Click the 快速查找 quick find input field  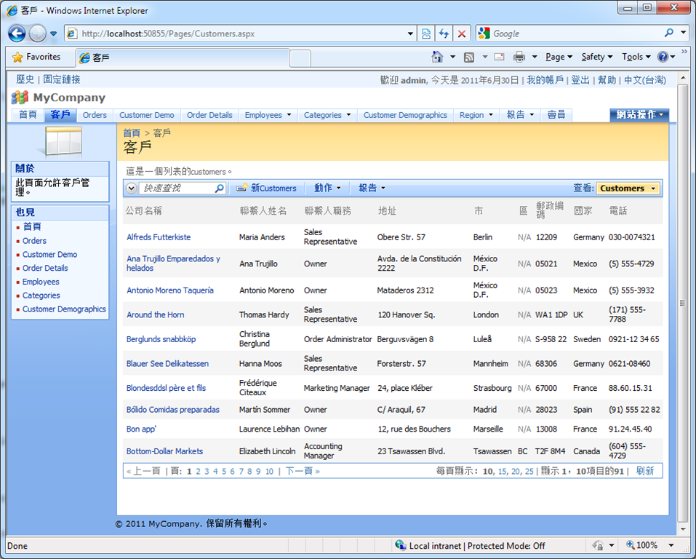(177, 189)
